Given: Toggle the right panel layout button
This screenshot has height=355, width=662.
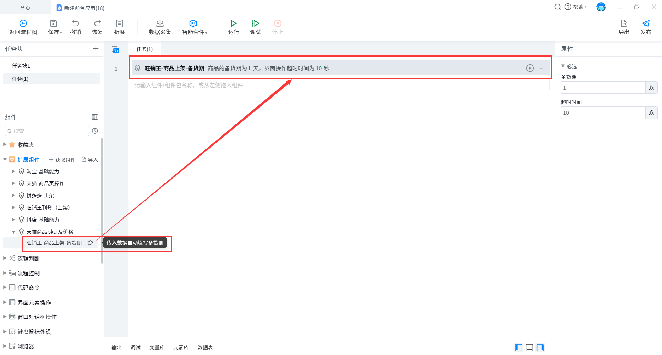Looking at the screenshot, I should (540, 347).
